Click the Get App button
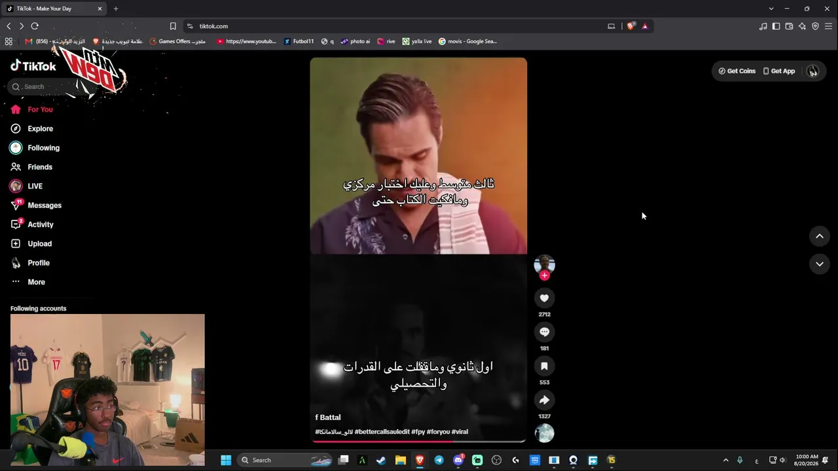Viewport: 838px width, 471px height. point(779,71)
